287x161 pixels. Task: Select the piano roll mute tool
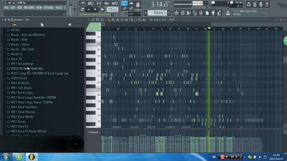coord(126,20)
